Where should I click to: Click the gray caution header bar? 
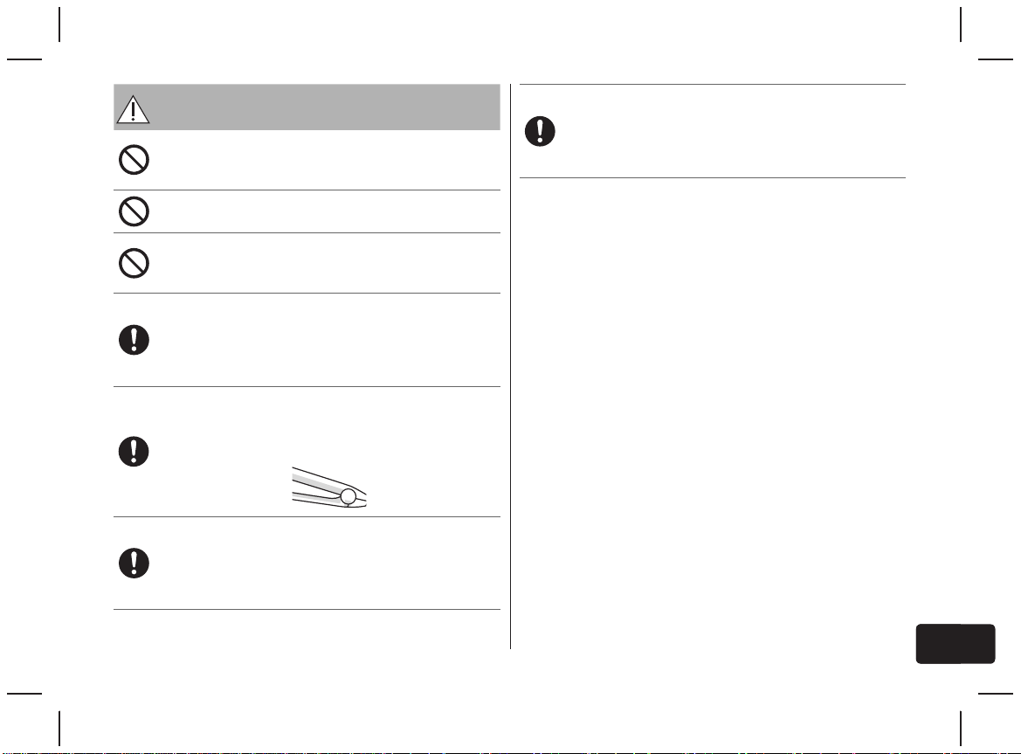tap(307, 107)
